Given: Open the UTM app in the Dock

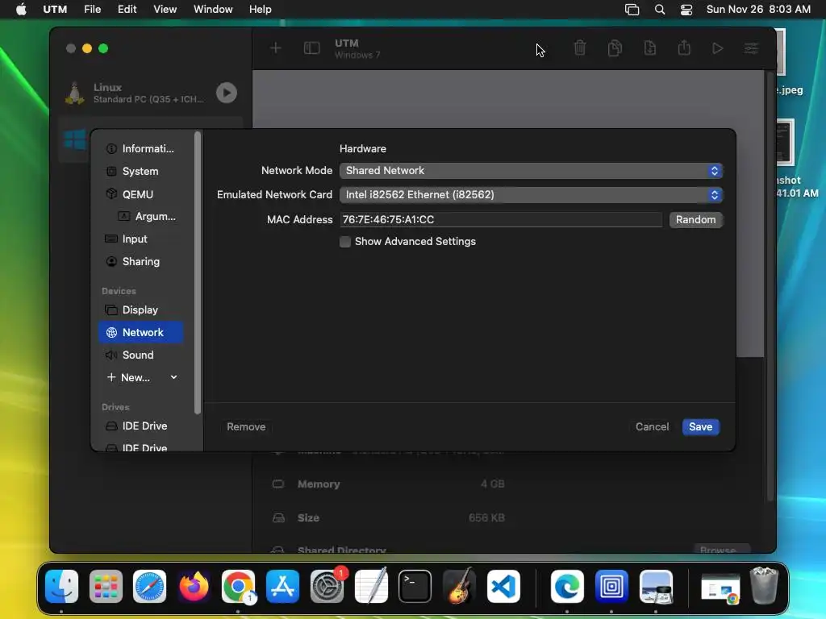Looking at the screenshot, I should coord(611,586).
